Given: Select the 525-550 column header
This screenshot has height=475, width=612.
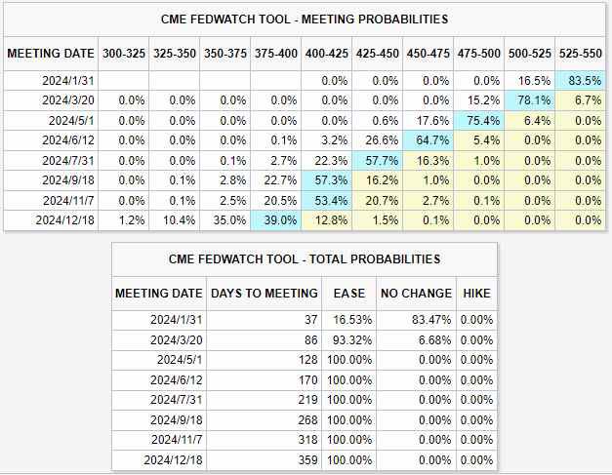Looking at the screenshot, I should point(582,53).
